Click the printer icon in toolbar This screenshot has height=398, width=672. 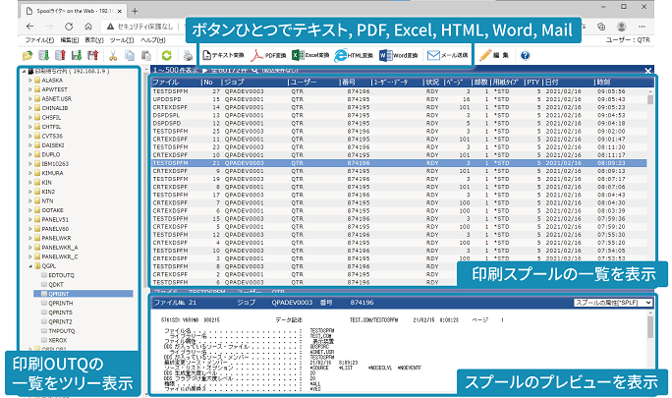(188, 56)
